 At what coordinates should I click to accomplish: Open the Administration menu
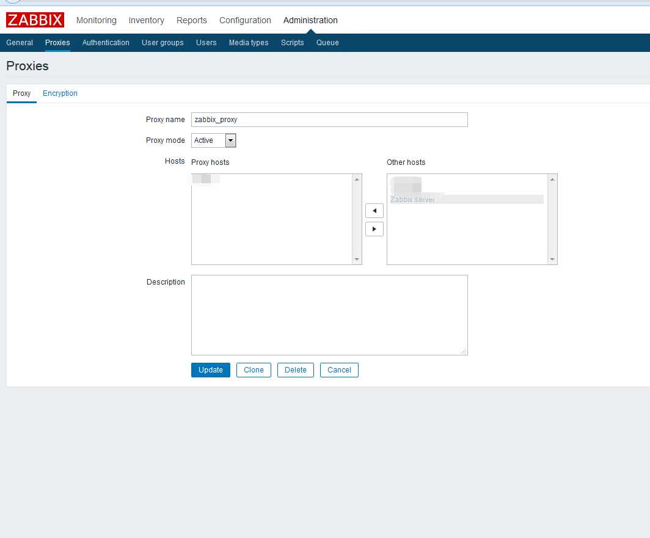click(310, 20)
